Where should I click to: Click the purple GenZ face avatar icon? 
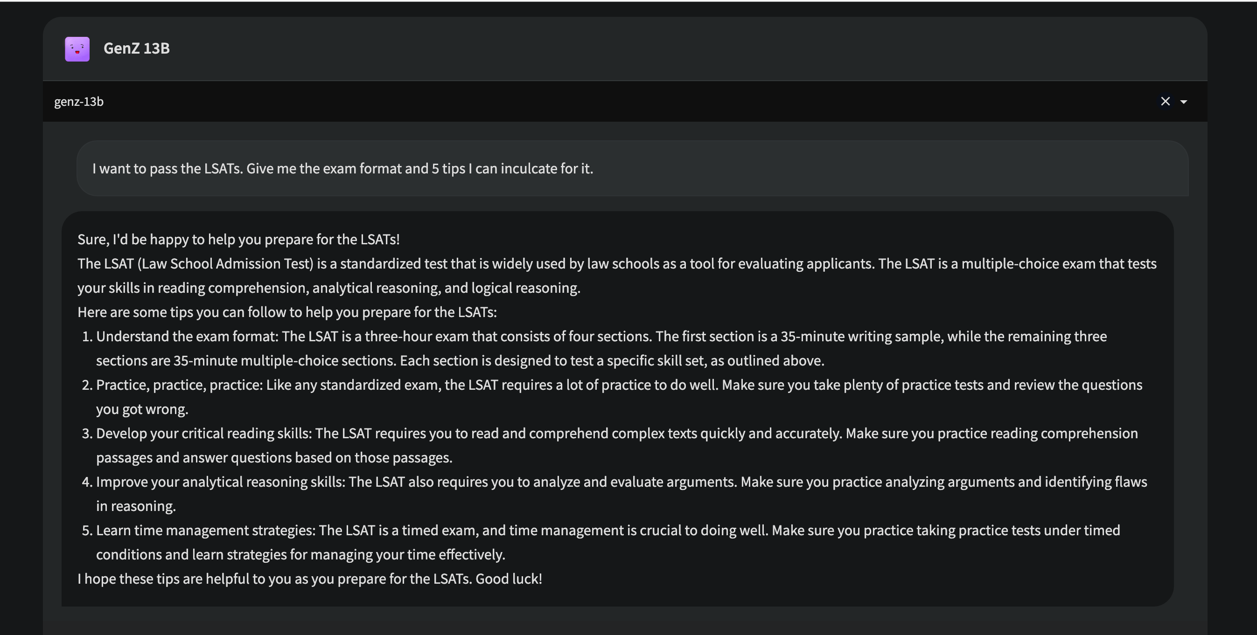(77, 49)
